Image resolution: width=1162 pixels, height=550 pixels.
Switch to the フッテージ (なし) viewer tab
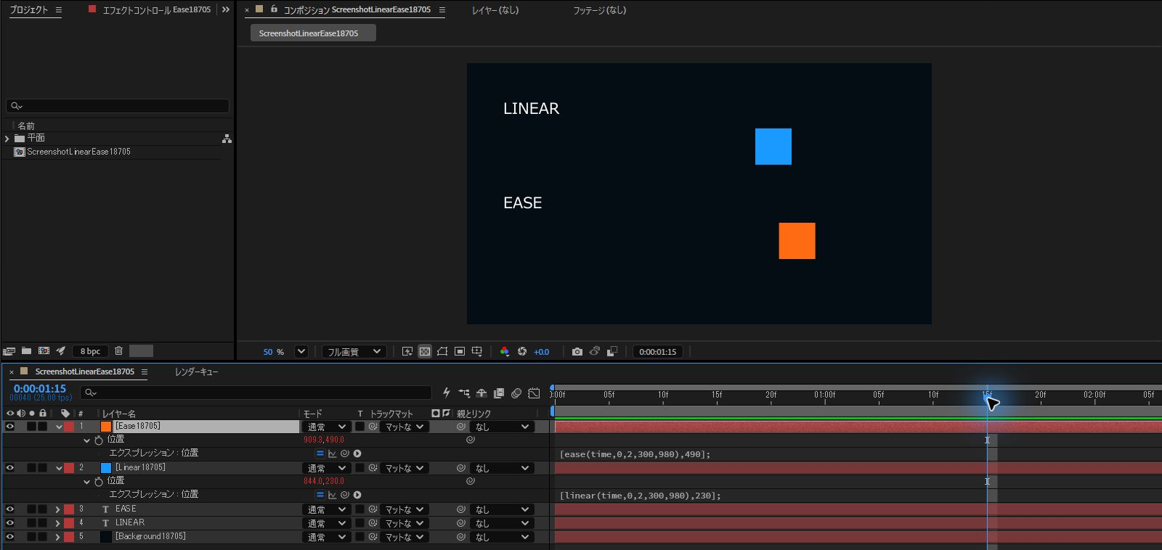pos(599,10)
